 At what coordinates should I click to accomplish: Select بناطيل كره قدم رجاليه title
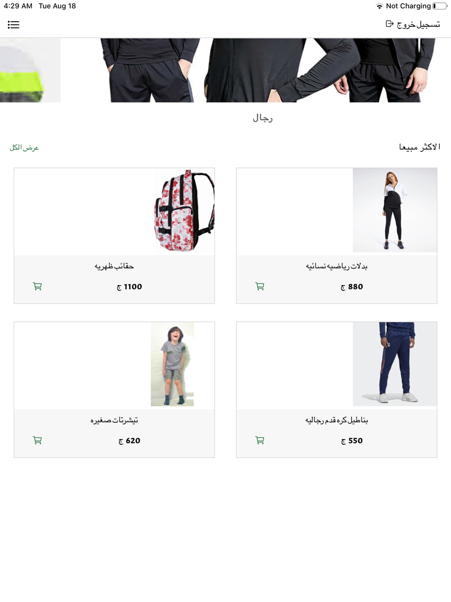coord(336,420)
